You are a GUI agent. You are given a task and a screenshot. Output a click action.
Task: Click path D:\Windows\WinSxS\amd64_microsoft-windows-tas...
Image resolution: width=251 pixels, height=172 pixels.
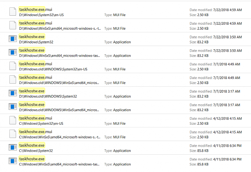(x=59, y=56)
